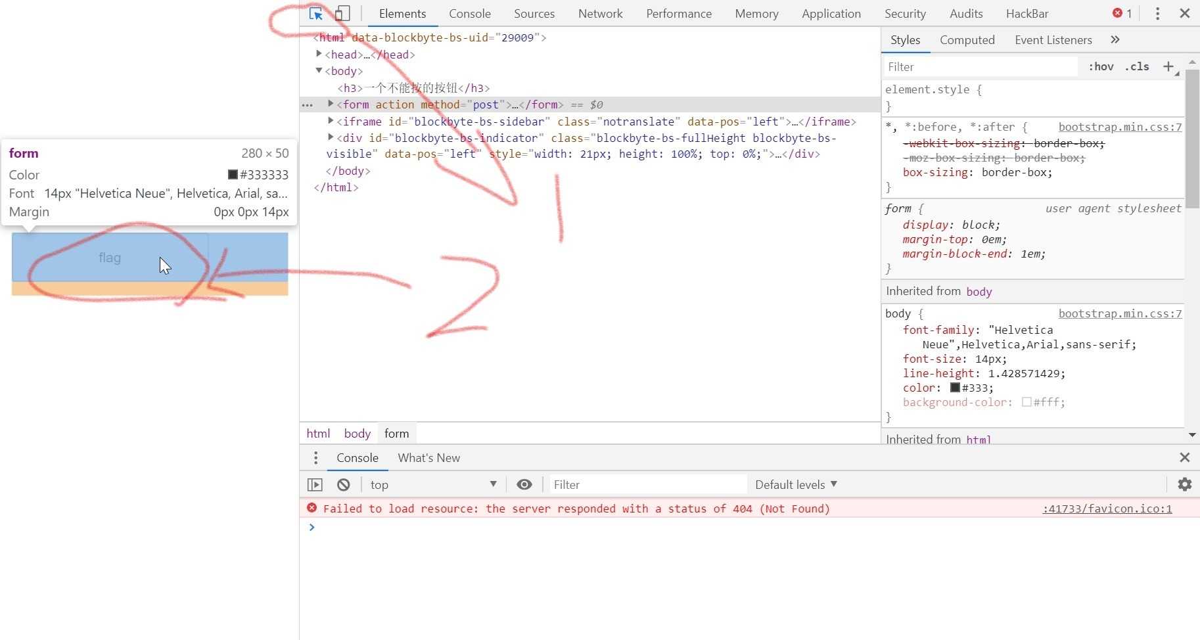Image resolution: width=1200 pixels, height=640 pixels.
Task: Select the Elements tab
Action: (x=402, y=13)
